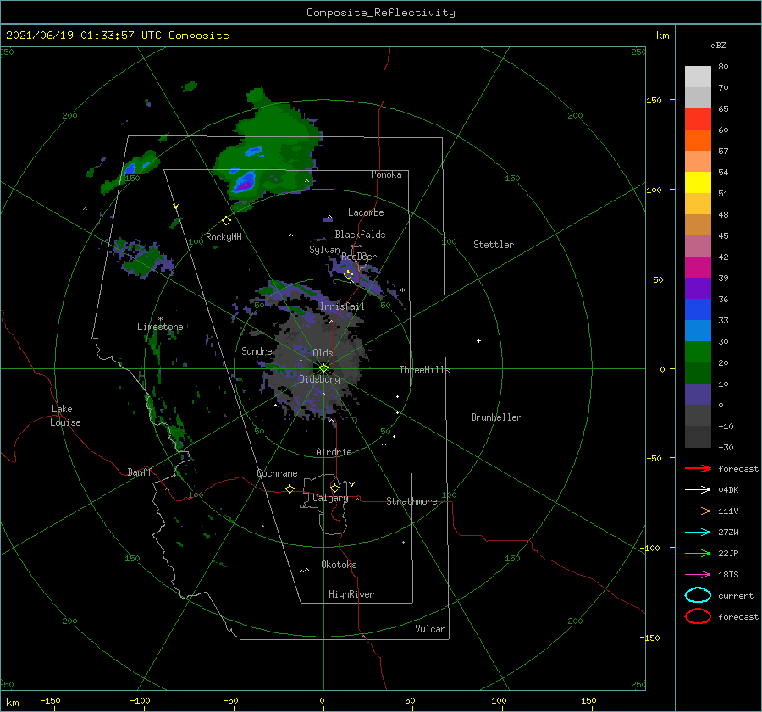Click the Strathmore city label
The width and height of the screenshot is (762, 712).
pyautogui.click(x=411, y=501)
